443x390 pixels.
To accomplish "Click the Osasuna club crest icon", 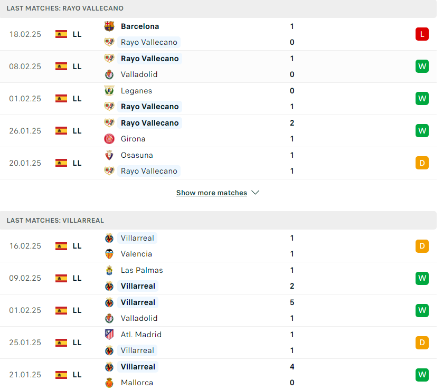I will [109, 155].
